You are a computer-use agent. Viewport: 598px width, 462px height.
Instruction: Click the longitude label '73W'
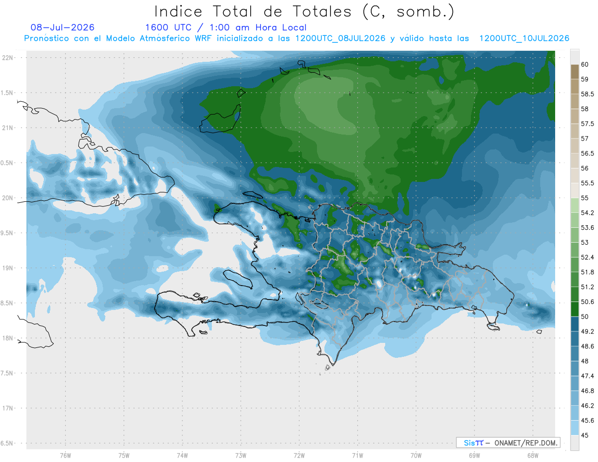pos(241,455)
